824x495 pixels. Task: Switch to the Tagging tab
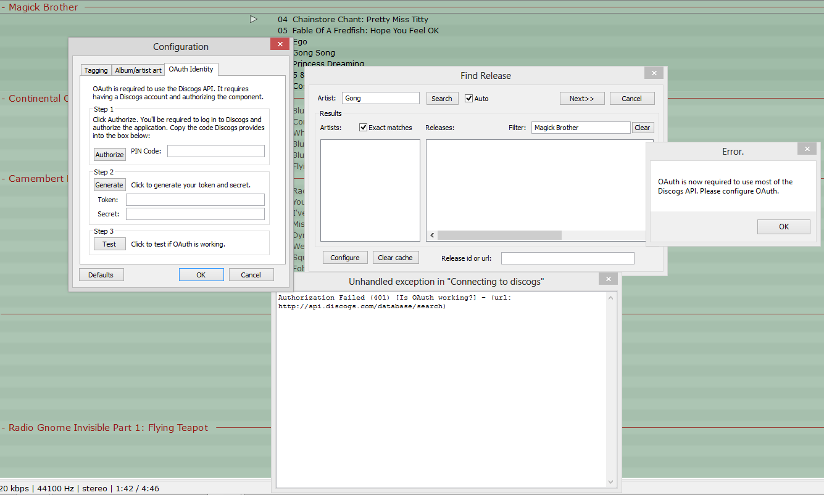[96, 70]
